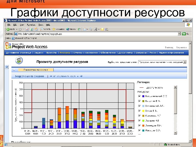The width and height of the screenshot is (196, 147).
Task: Click the Print icon in toolbar
Action: (91, 29)
